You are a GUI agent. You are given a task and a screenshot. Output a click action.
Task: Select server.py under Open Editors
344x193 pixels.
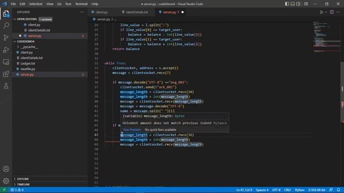[34, 36]
